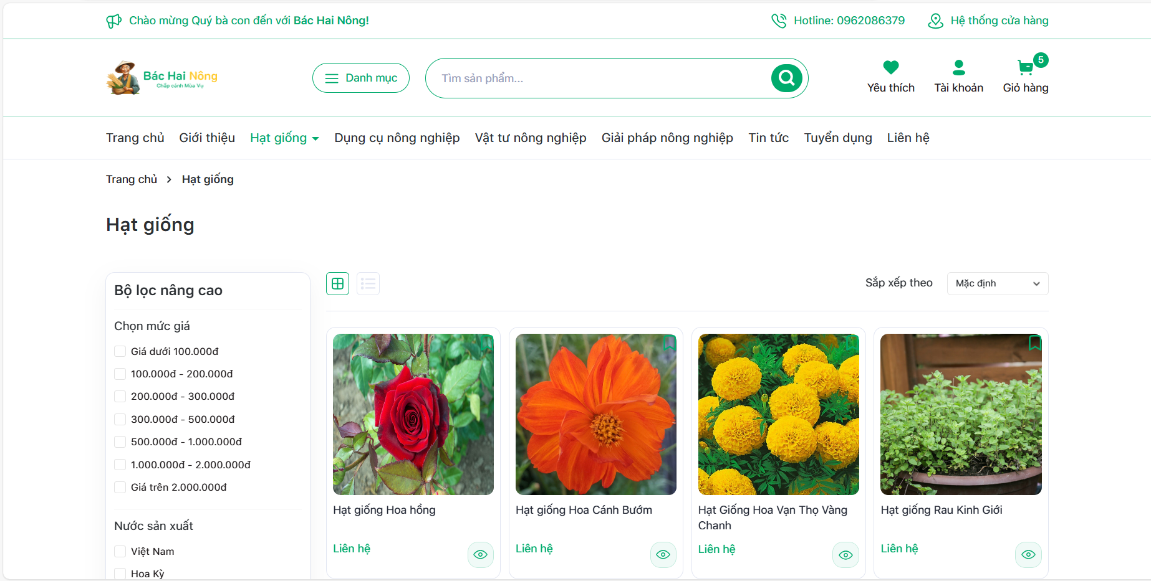This screenshot has width=1151, height=581.
Task: Open the green herb product image
Action: [x=961, y=414]
